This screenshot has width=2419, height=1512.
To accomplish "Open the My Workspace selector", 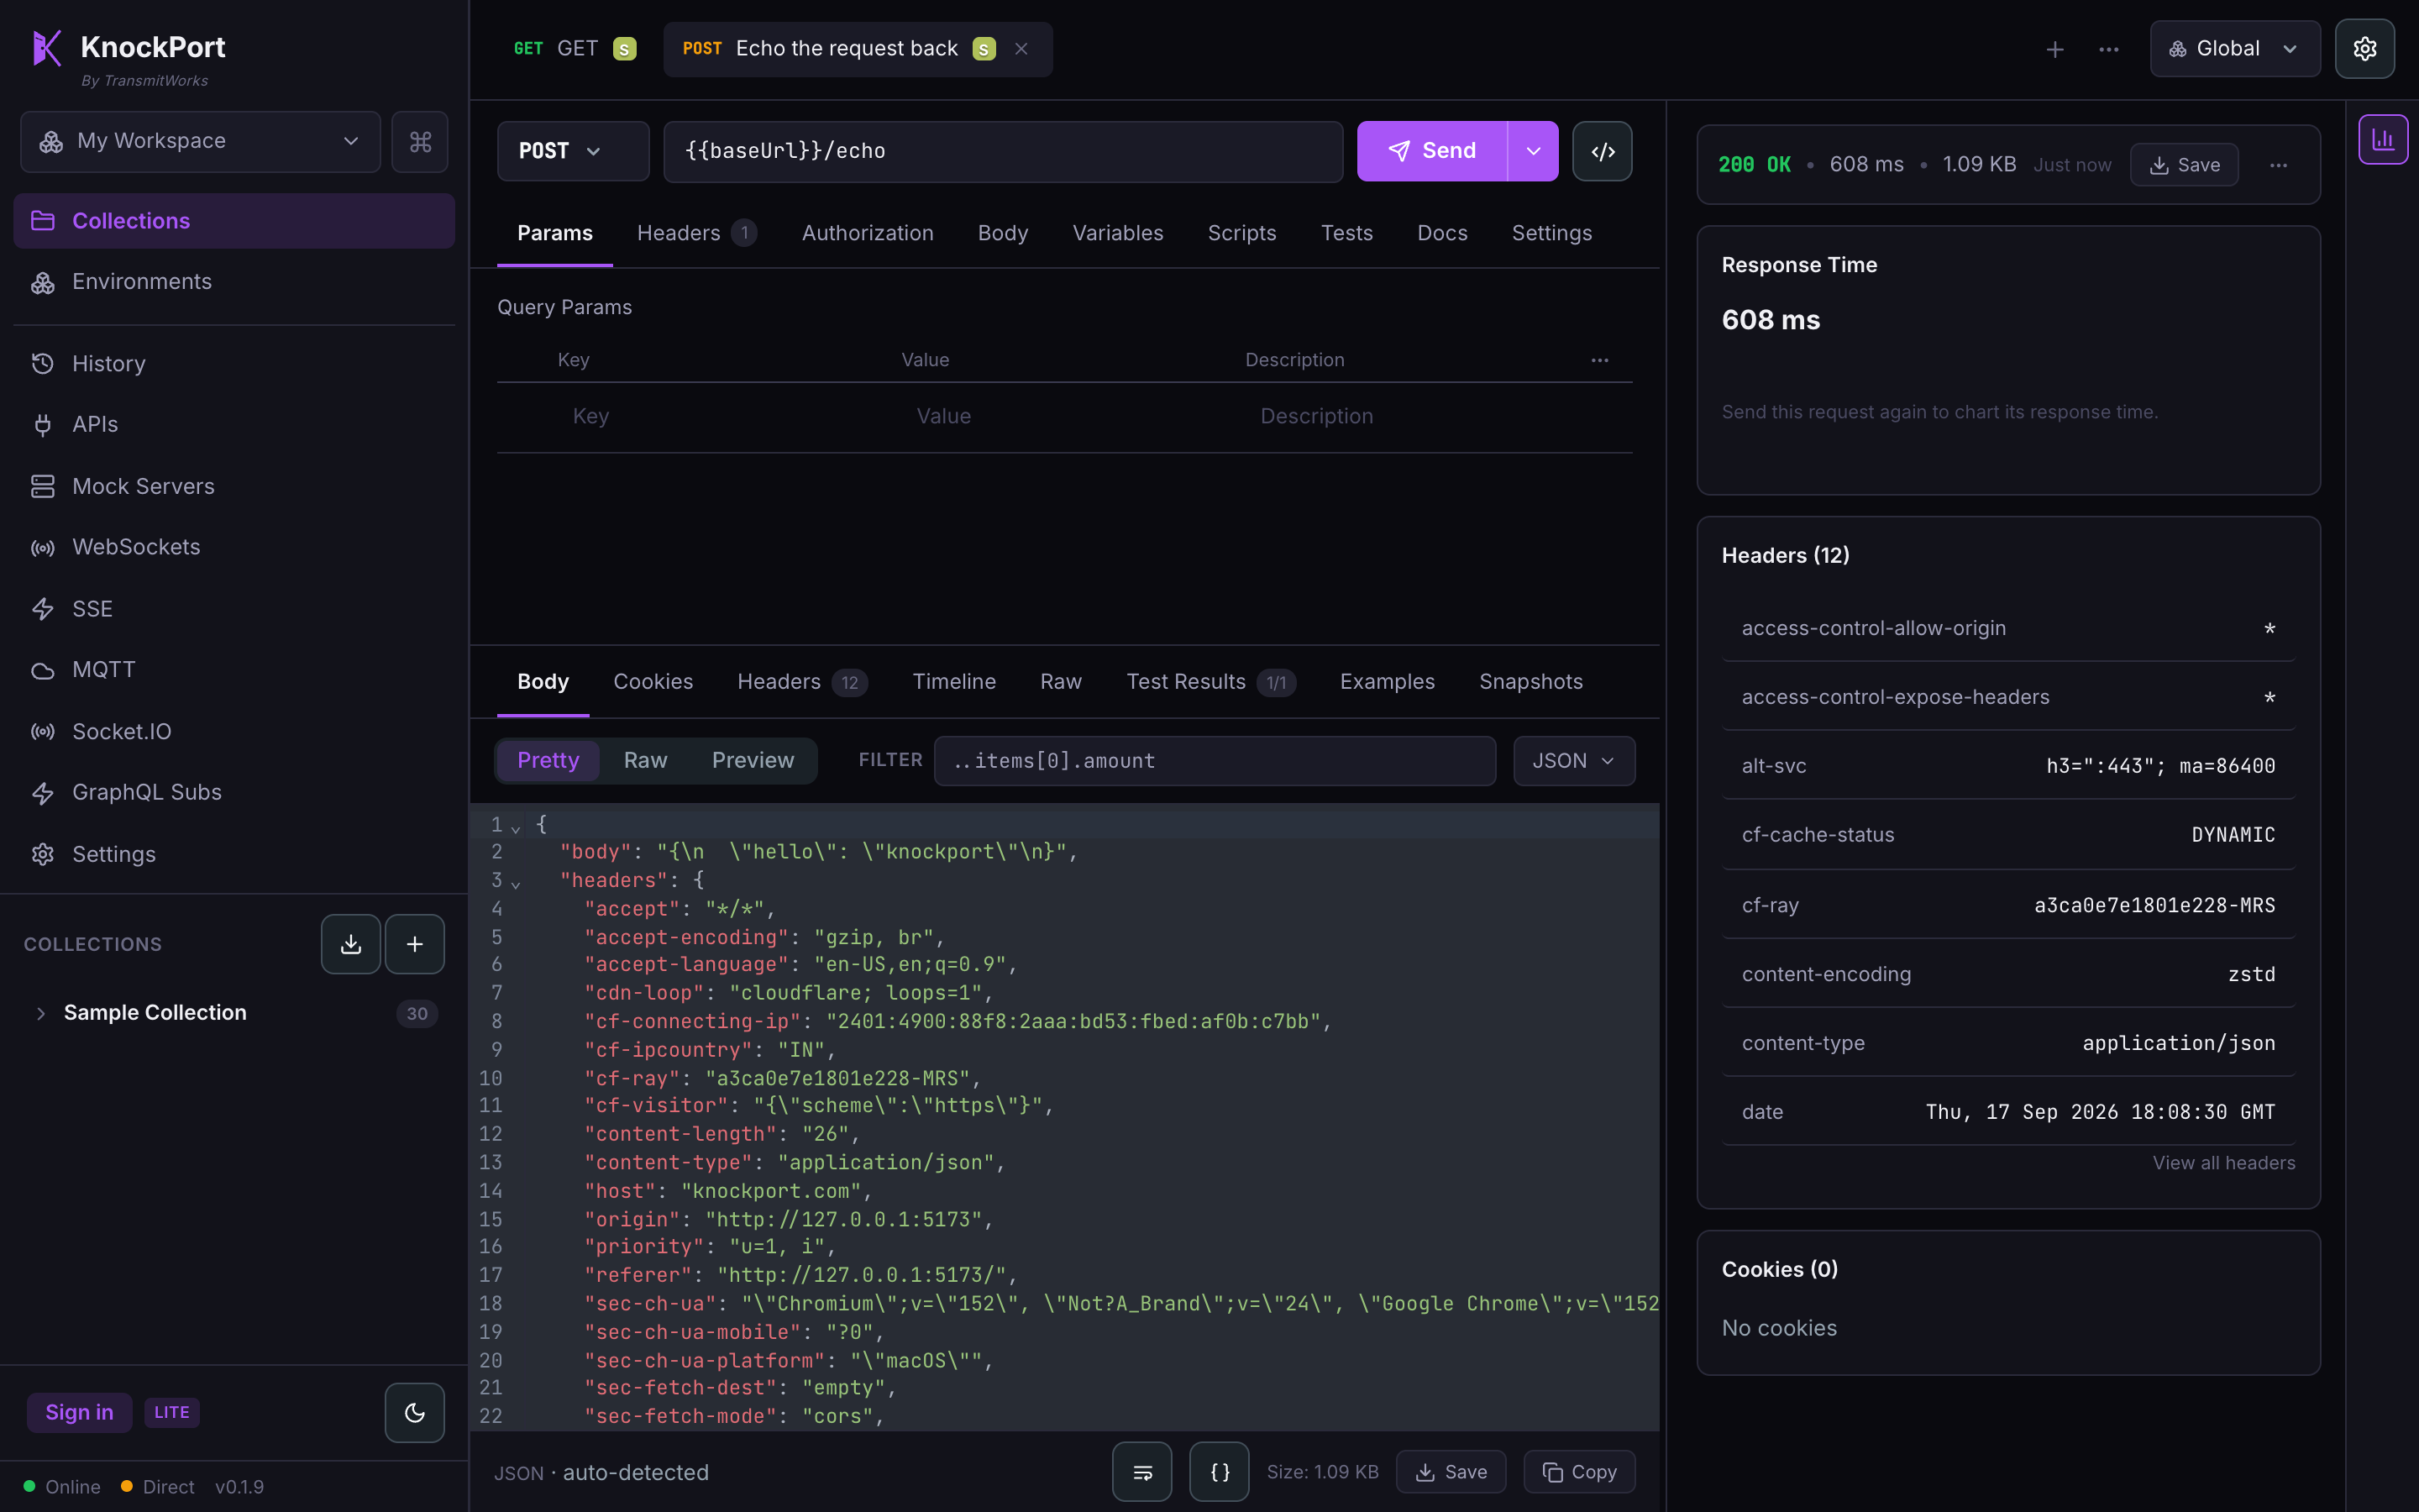I will pyautogui.click(x=200, y=141).
